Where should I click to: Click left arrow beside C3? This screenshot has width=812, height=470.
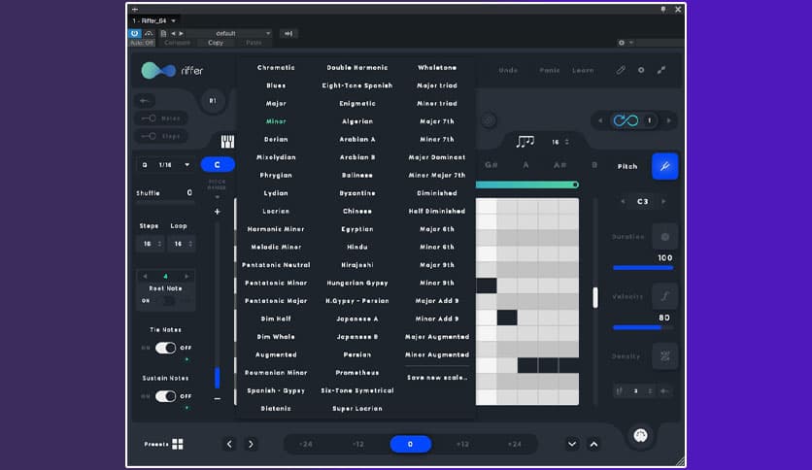pyautogui.click(x=623, y=201)
